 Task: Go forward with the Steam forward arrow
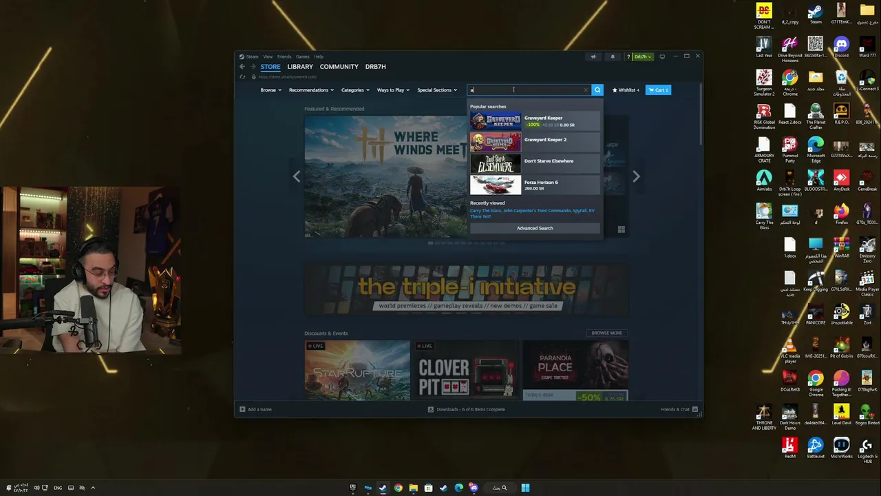(x=253, y=67)
